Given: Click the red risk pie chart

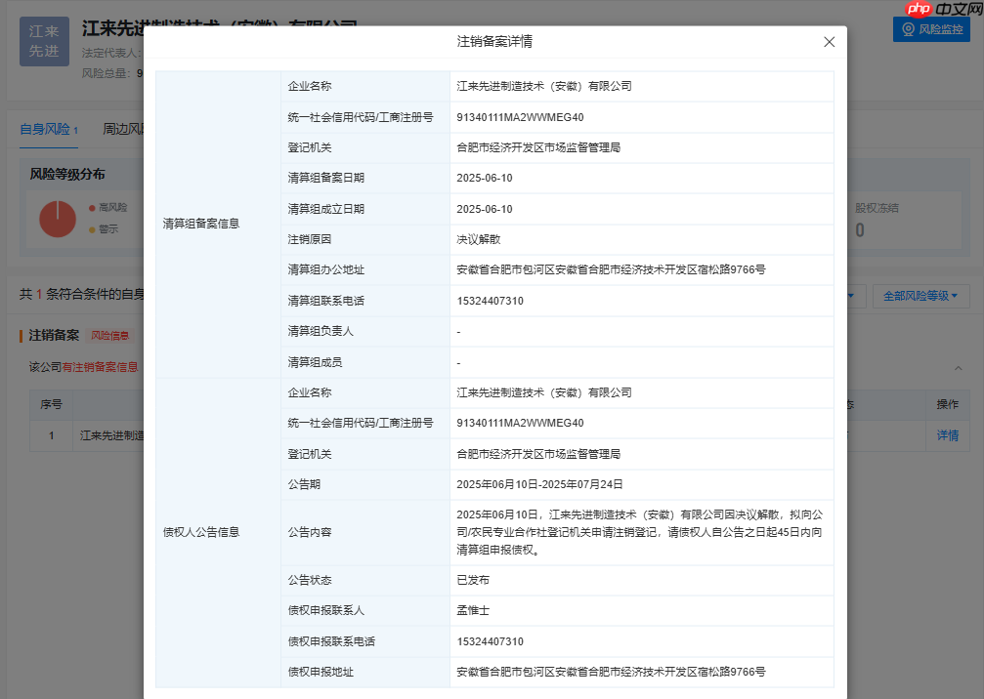Looking at the screenshot, I should click(58, 221).
